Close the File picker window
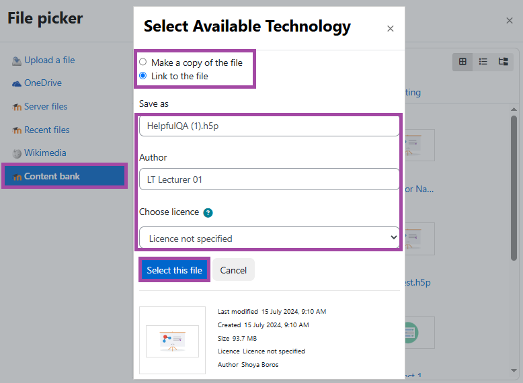This screenshot has width=523, height=383. 510,21
